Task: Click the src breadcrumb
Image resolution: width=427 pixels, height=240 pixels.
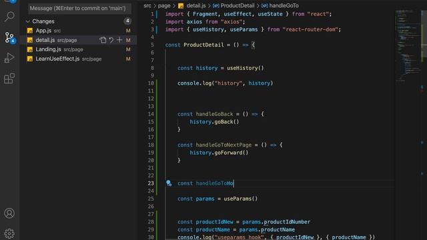Action: (x=147, y=5)
